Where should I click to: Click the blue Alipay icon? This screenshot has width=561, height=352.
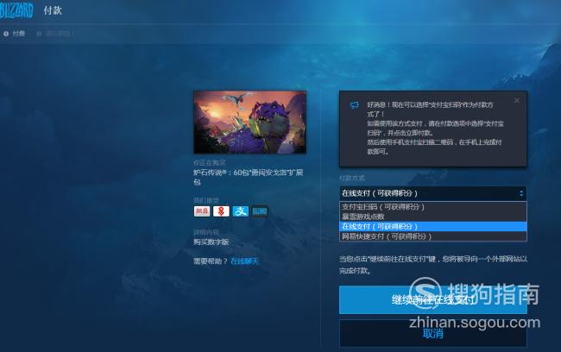pos(241,211)
